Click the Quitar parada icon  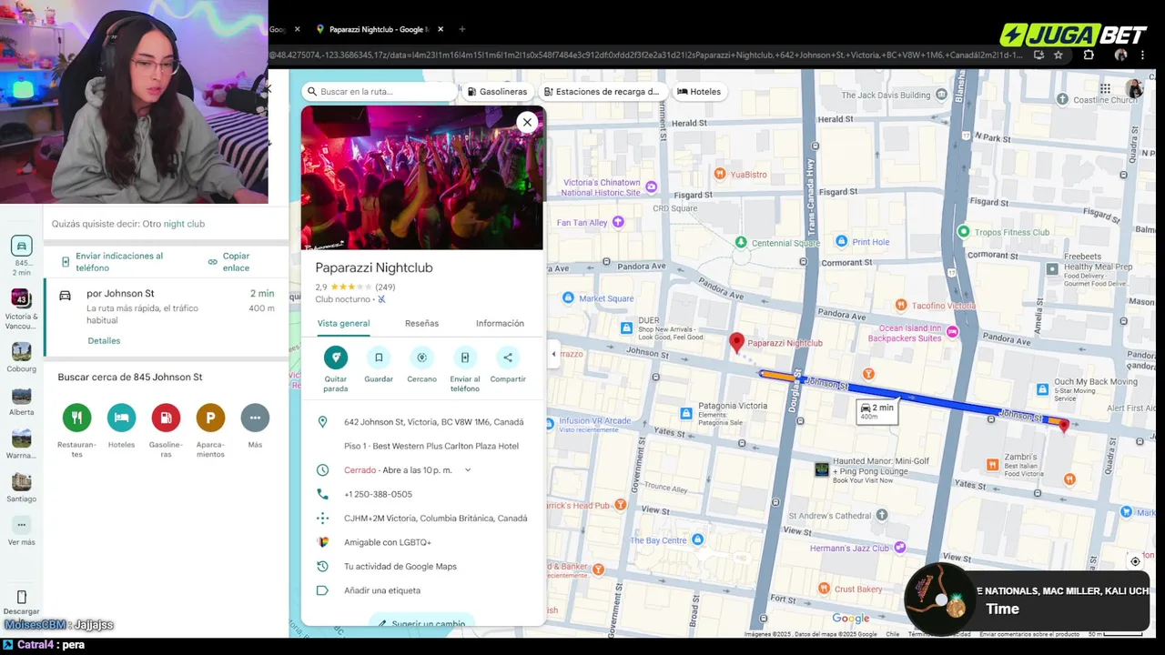point(335,358)
